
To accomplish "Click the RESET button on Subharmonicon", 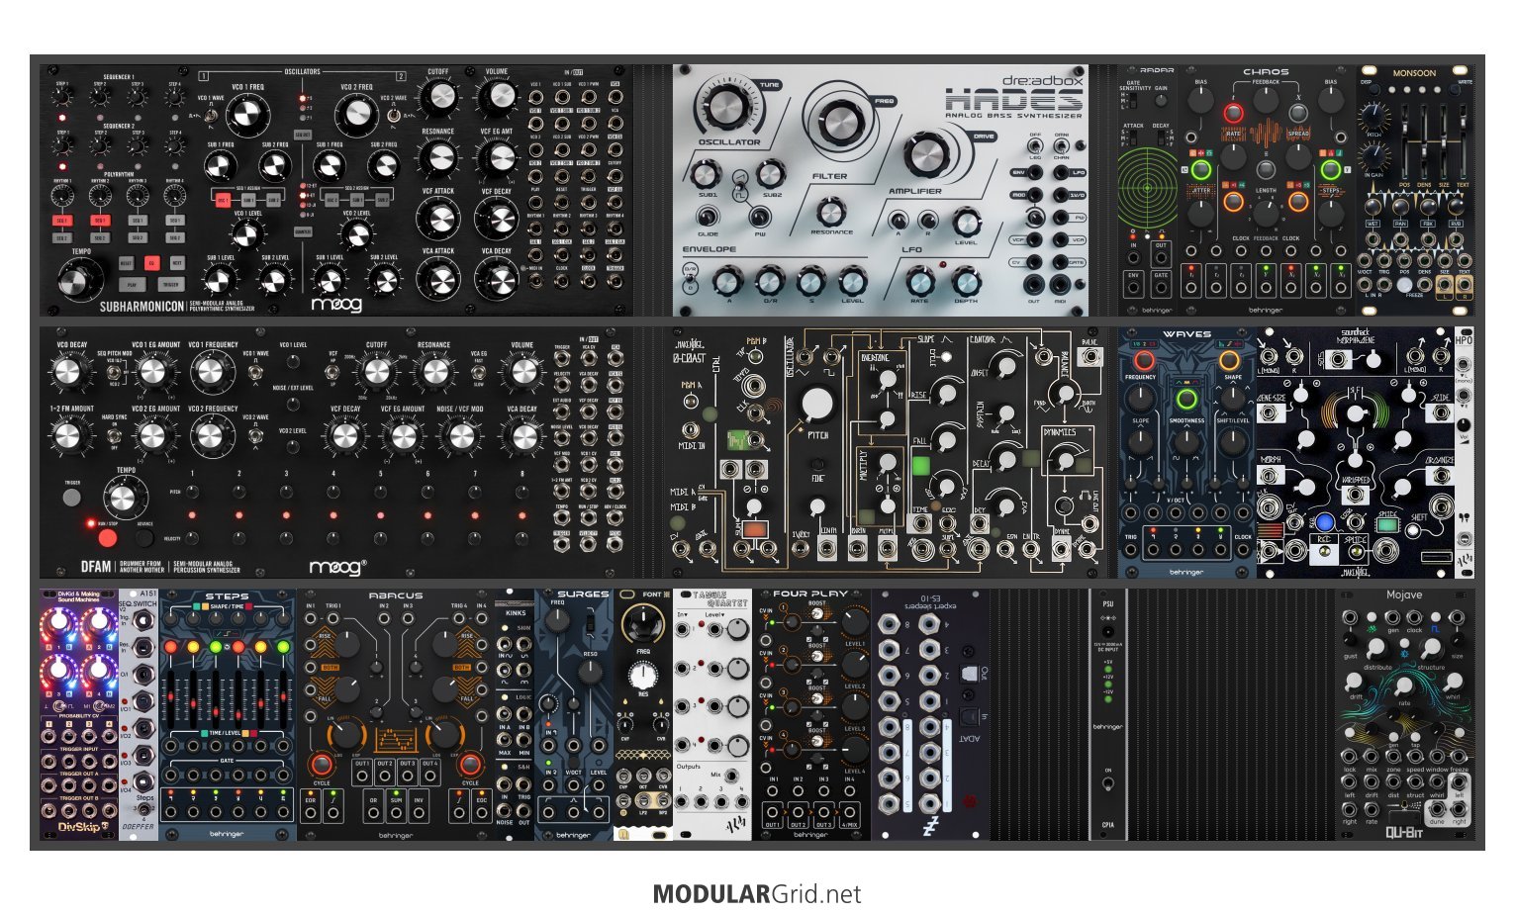I will click(x=126, y=263).
